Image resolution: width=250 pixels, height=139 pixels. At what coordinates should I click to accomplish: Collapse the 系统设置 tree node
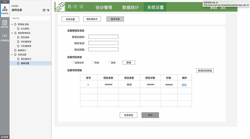(x=12, y=55)
